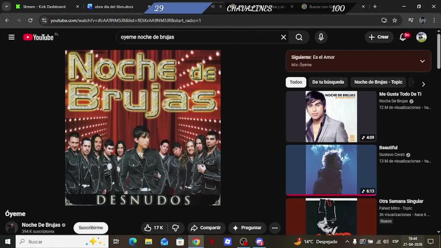Click the Suscribirme button
The height and width of the screenshot is (248, 441).
91,228
